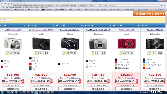Open the reading list glasses icon

click(x=2, y=8)
